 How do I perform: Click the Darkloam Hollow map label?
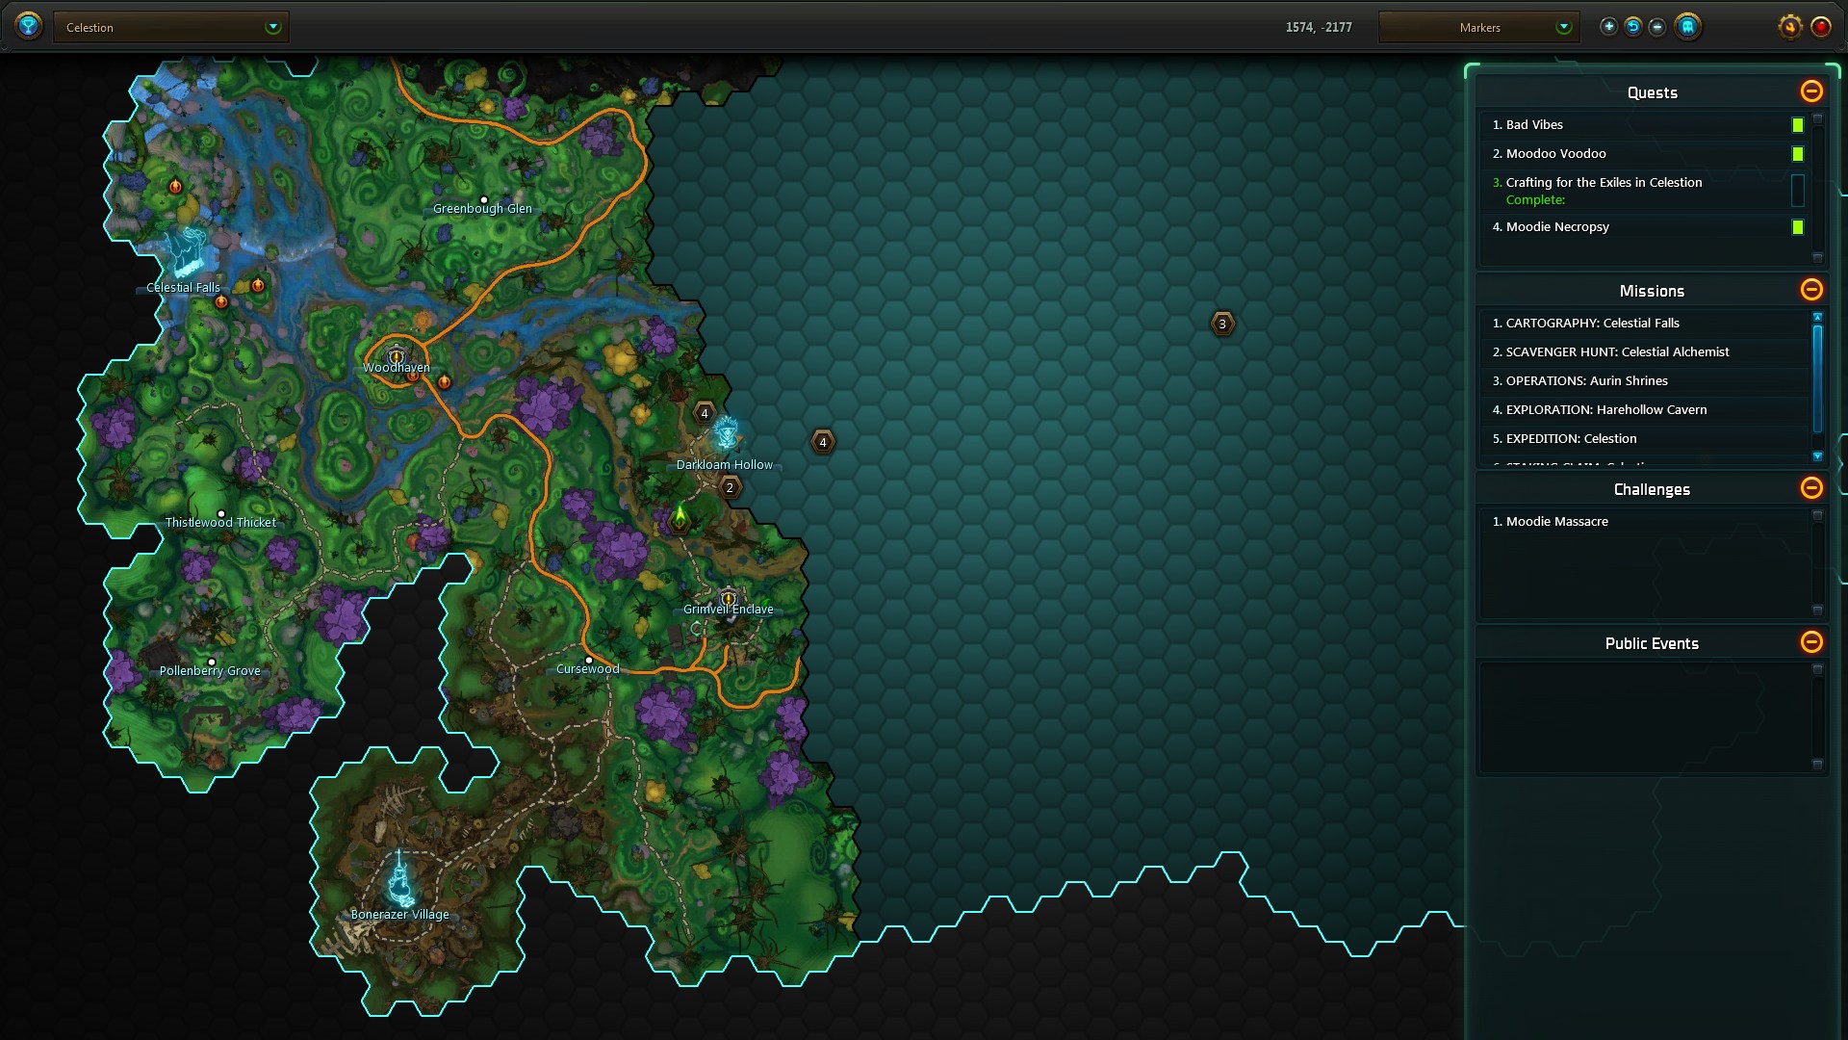pyautogui.click(x=725, y=465)
